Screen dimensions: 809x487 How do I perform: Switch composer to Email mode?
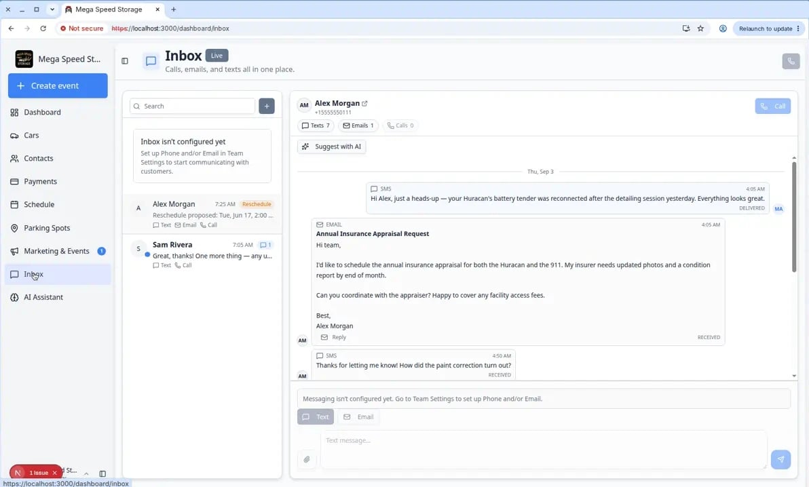358,417
